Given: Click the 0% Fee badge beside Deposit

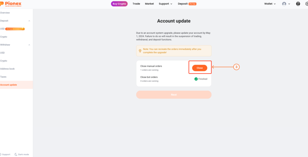Looking at the screenshot, I should (x=192, y=4).
